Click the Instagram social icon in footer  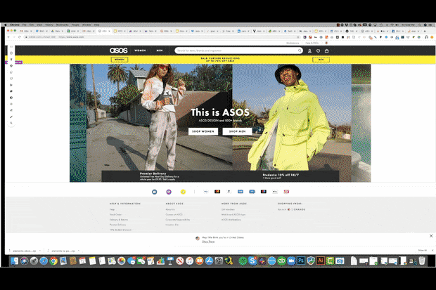pos(169,192)
